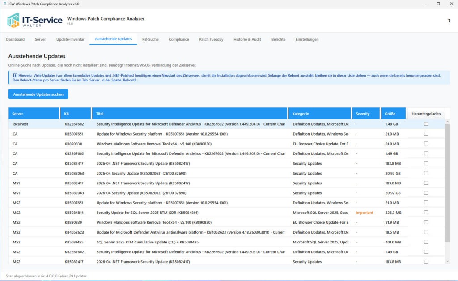Check Heruntergeladen for MS1 KB5082063

[426, 193]
